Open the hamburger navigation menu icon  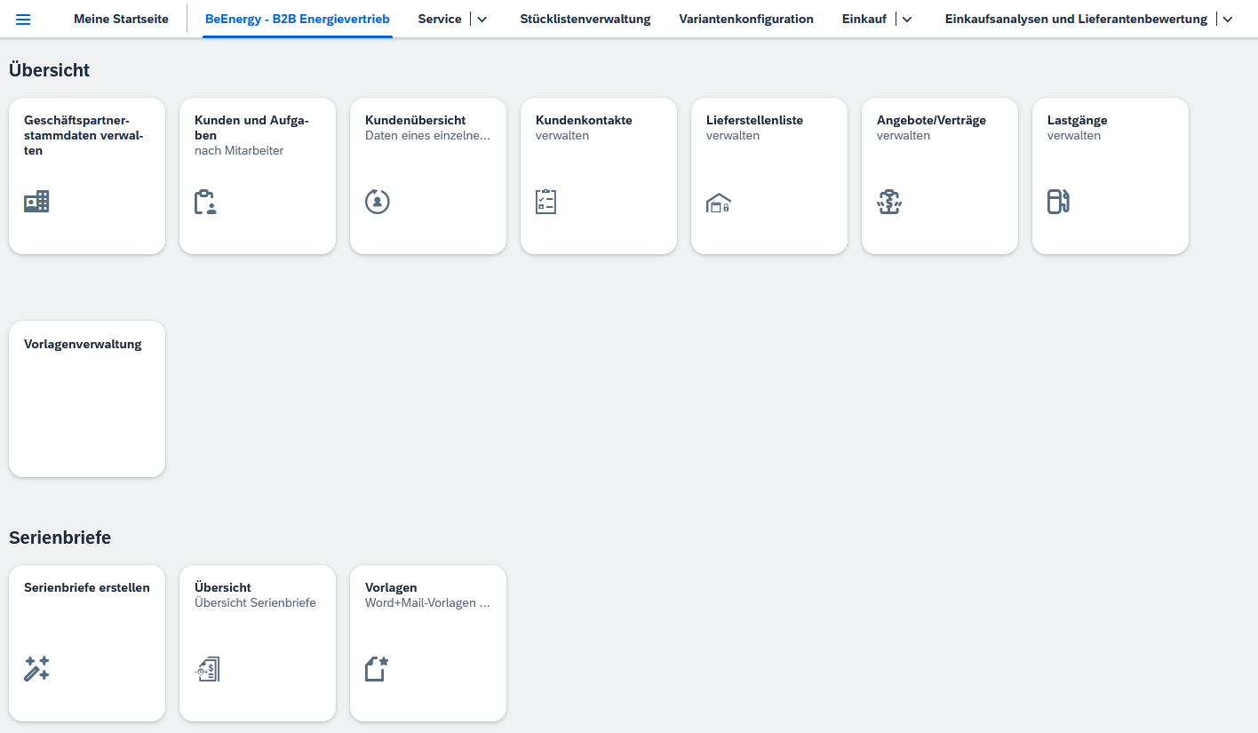click(x=23, y=20)
